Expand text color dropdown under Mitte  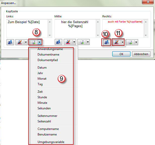point(74,42)
